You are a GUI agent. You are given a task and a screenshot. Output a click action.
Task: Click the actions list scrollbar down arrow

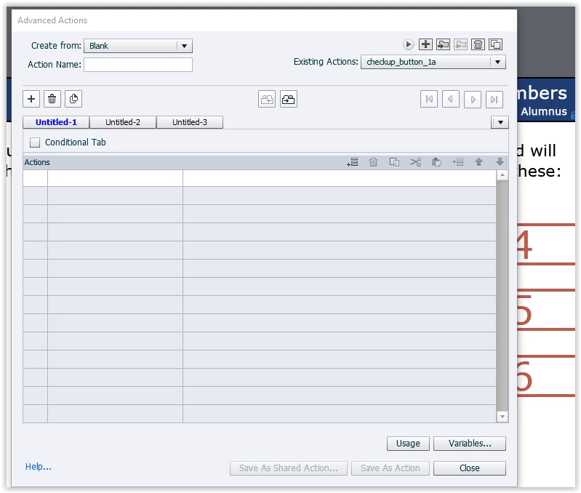(x=502, y=417)
